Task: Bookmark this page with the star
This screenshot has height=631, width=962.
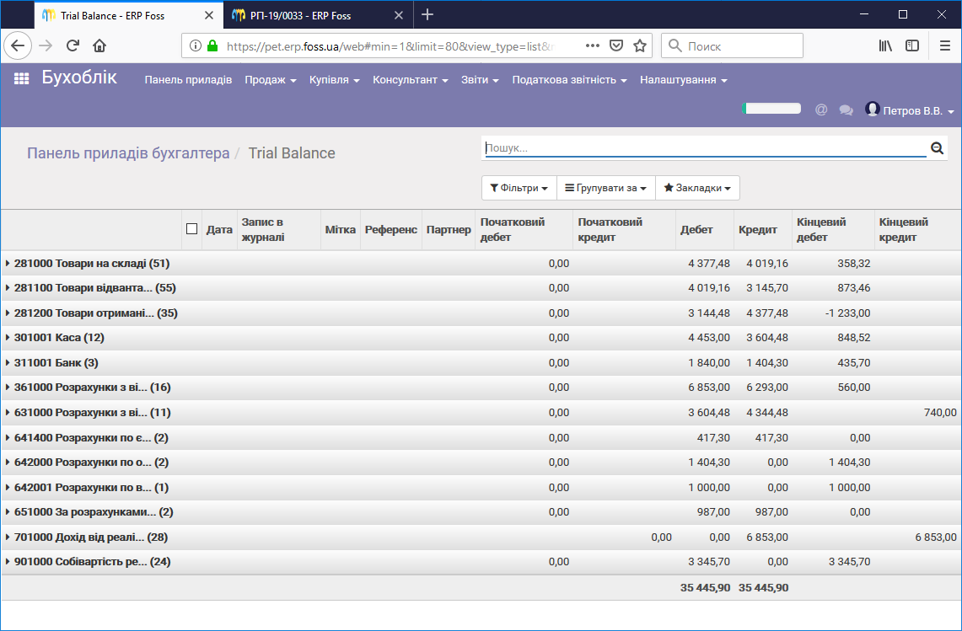Action: pos(640,46)
